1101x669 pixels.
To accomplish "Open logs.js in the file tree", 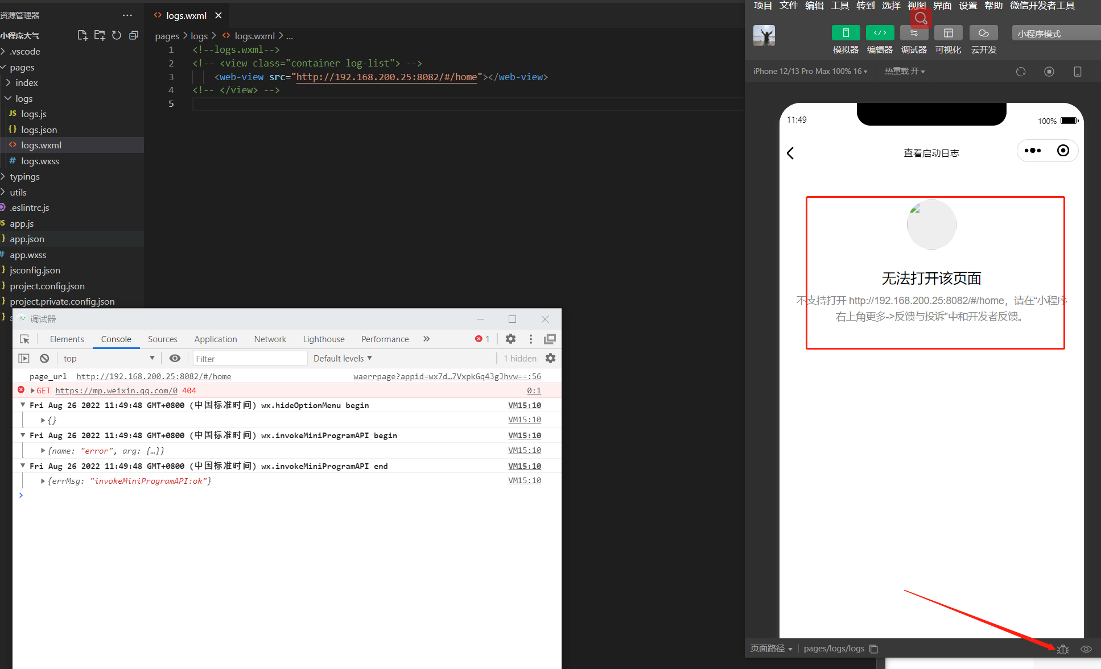I will tap(34, 114).
